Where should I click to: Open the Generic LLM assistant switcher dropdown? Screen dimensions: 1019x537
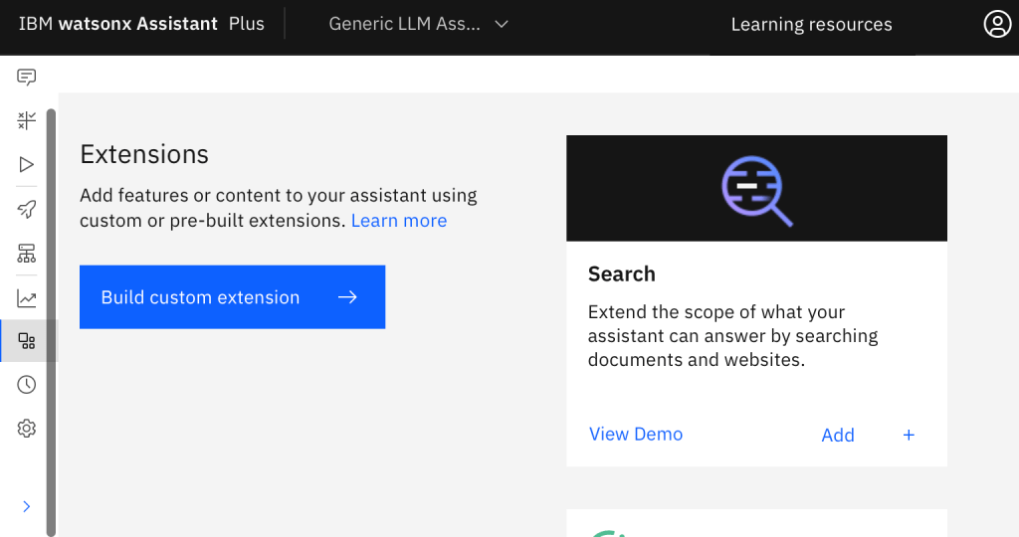(x=419, y=24)
